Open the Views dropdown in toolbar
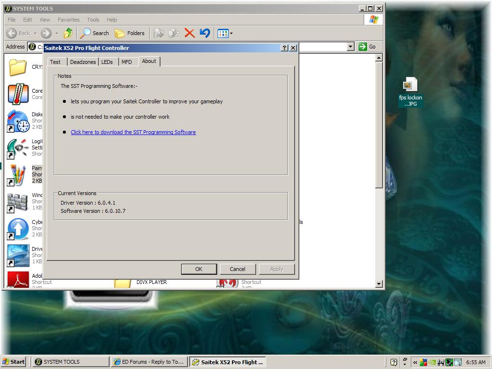Image resolution: width=492 pixels, height=369 pixels. (225, 33)
